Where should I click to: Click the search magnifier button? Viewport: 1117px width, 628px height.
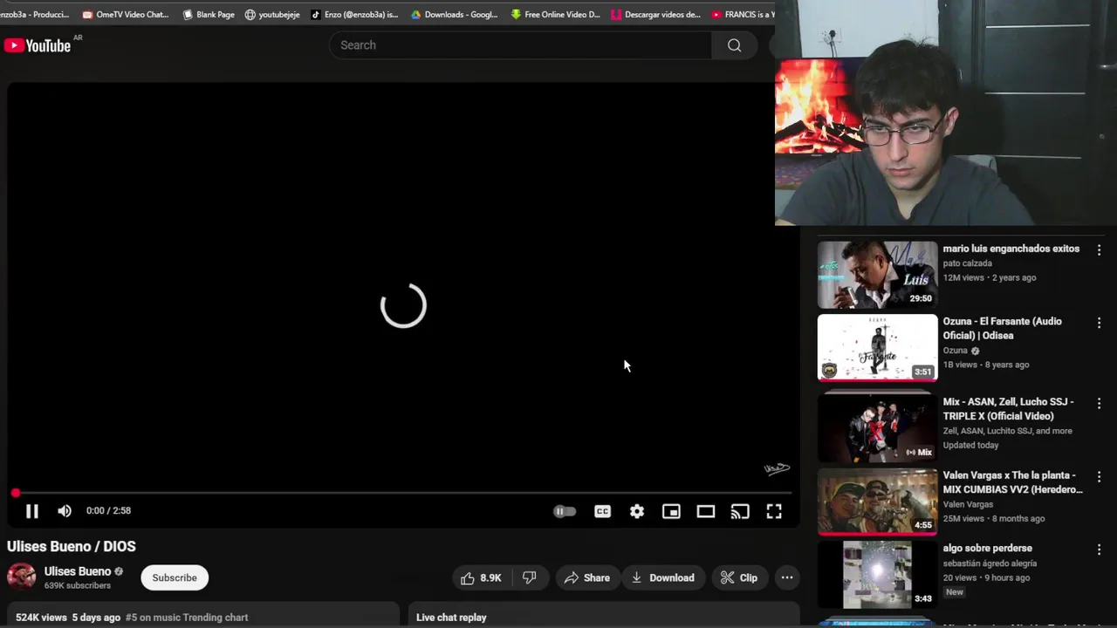[734, 45]
